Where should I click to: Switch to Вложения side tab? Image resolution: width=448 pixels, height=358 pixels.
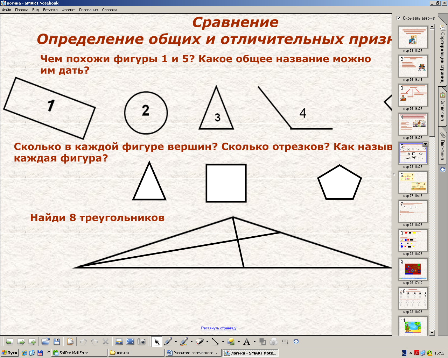442,146
